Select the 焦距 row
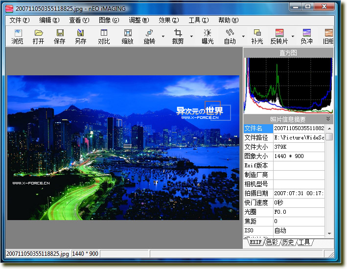This screenshot has width=347, height=269. [284, 221]
